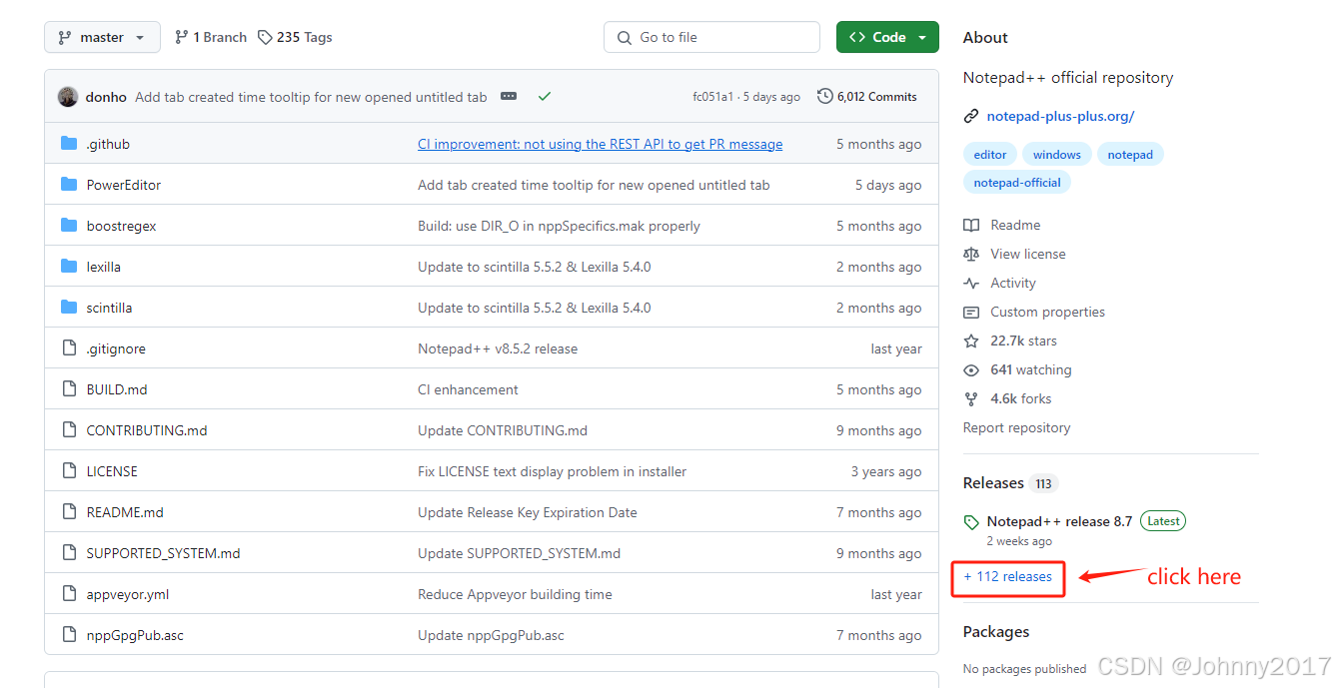View the 22.7k stars list

(x=1023, y=341)
